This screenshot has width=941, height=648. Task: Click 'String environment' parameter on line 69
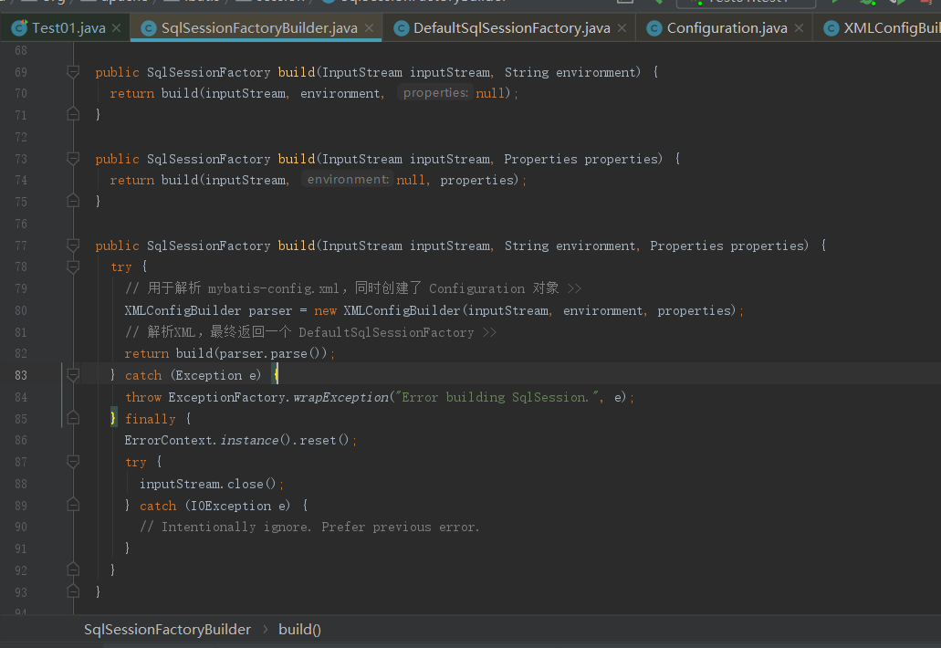click(x=570, y=73)
